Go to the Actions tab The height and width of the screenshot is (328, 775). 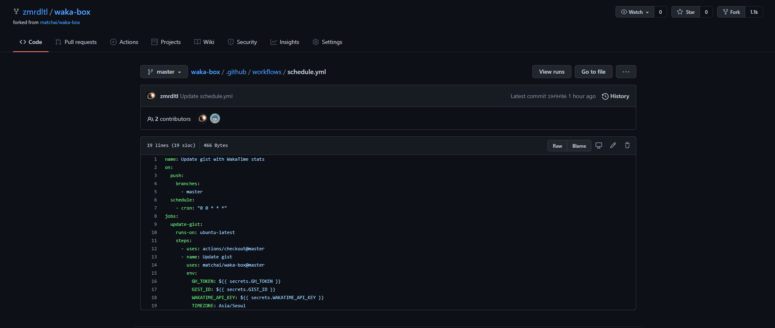(x=124, y=42)
